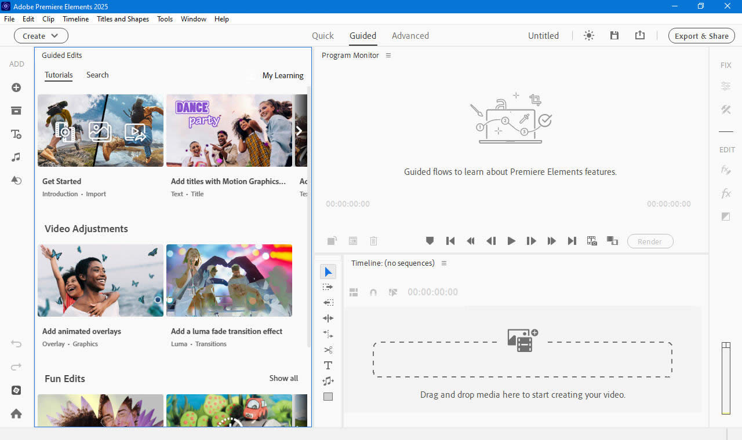Open Applied Effects fx icon under EDIT
The width and height of the screenshot is (742, 440).
tap(726, 170)
